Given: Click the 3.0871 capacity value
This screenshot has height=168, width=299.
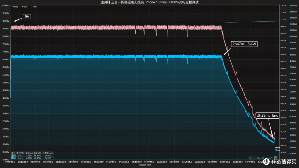Looking at the screenshot, I should pos(29,156).
